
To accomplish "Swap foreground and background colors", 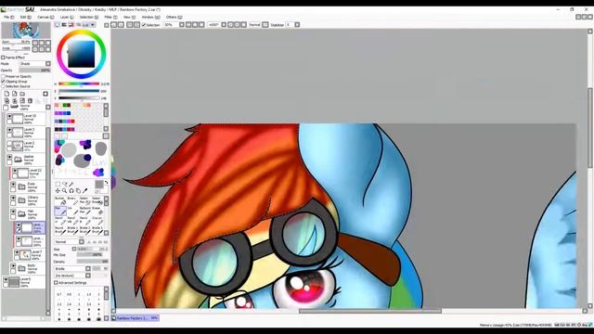I will [107, 183].
